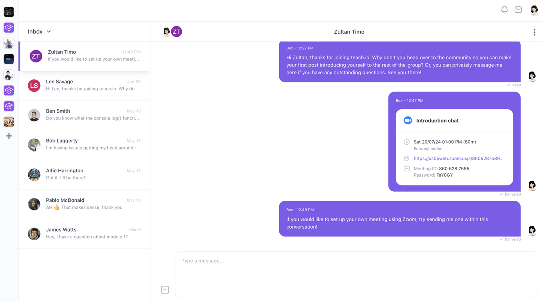This screenshot has height=302, width=542.
Task: Click the meeting ID icon on the invite card
Action: point(407,169)
